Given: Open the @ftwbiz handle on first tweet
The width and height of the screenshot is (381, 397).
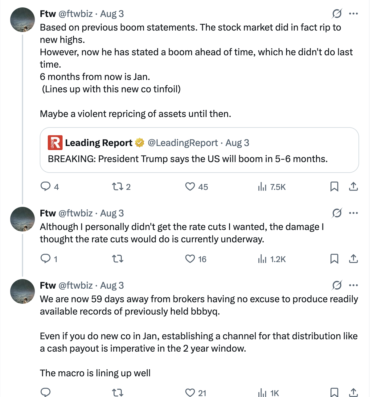Looking at the screenshot, I should point(76,14).
